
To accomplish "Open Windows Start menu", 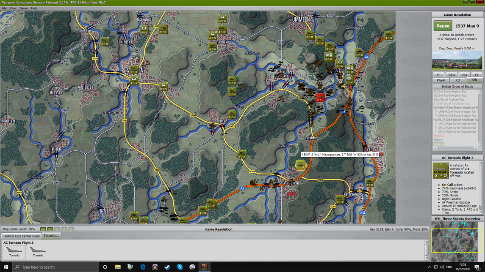I will 6,267.
